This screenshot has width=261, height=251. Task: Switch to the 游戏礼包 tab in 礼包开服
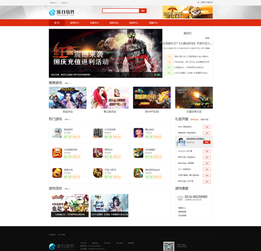(x=194, y=119)
